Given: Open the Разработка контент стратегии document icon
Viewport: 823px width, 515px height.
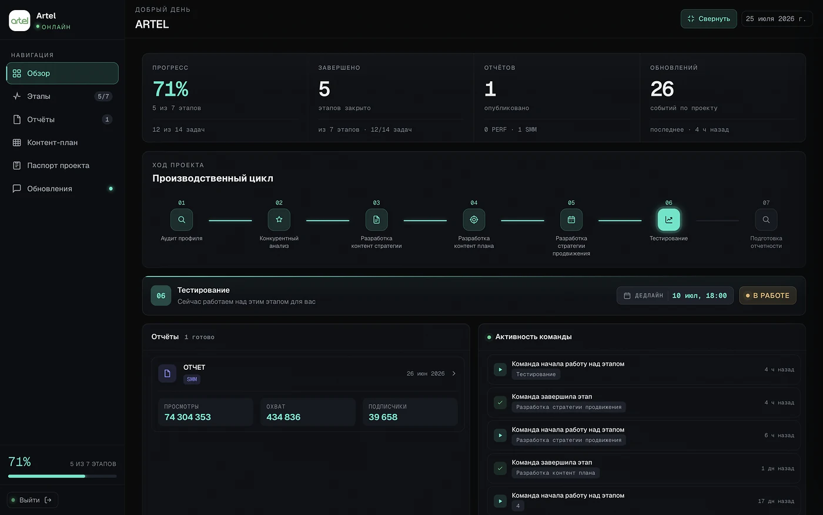Looking at the screenshot, I should pos(377,220).
